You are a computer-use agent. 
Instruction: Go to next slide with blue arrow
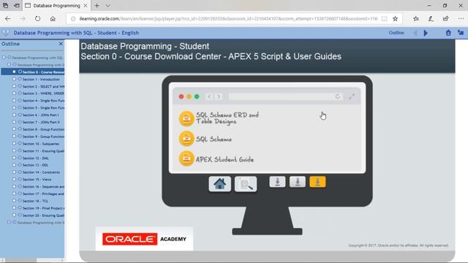[426, 33]
